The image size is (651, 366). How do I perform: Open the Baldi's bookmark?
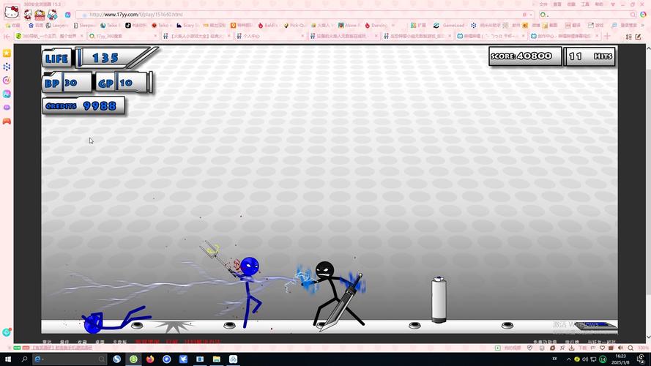point(268,26)
